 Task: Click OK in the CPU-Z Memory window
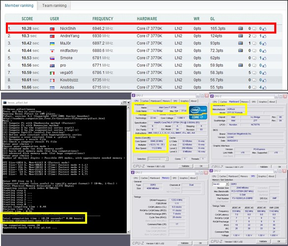click(200, 243)
